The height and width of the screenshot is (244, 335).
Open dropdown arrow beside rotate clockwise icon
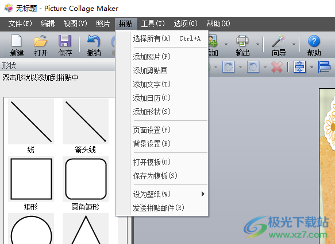[x=240, y=67]
